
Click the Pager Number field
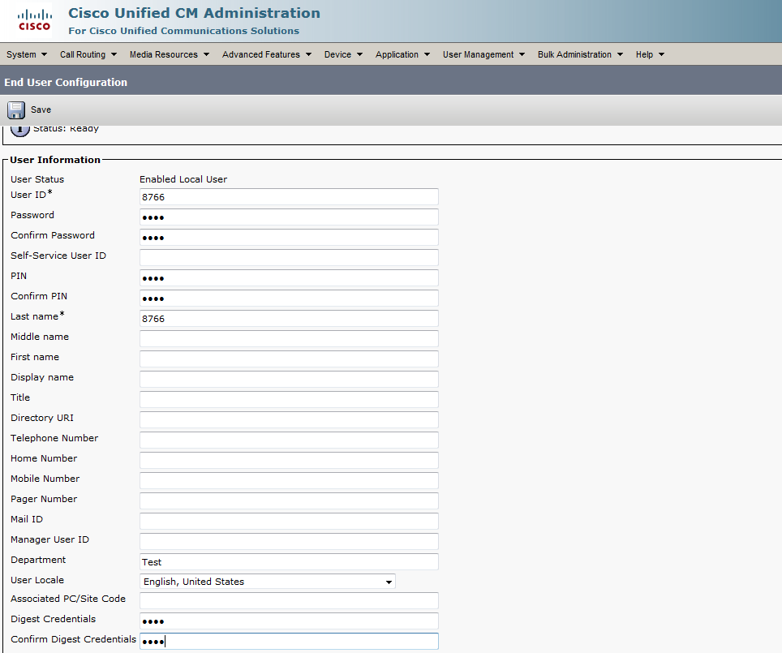click(x=289, y=500)
